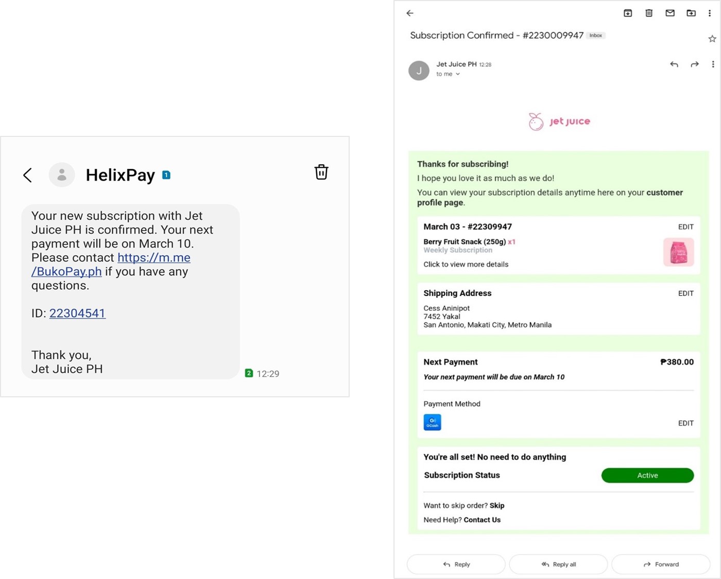Screen dimensions: 721x579
Task: Click the 'Cess Aninipot' address name
Action: [x=447, y=308]
